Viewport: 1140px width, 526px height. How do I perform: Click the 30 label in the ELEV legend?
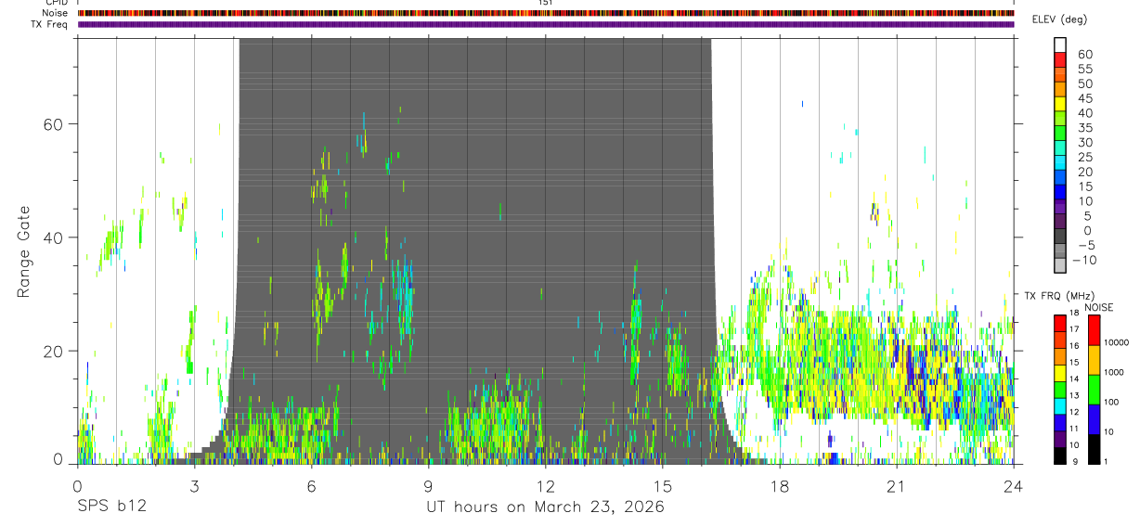[1084, 143]
